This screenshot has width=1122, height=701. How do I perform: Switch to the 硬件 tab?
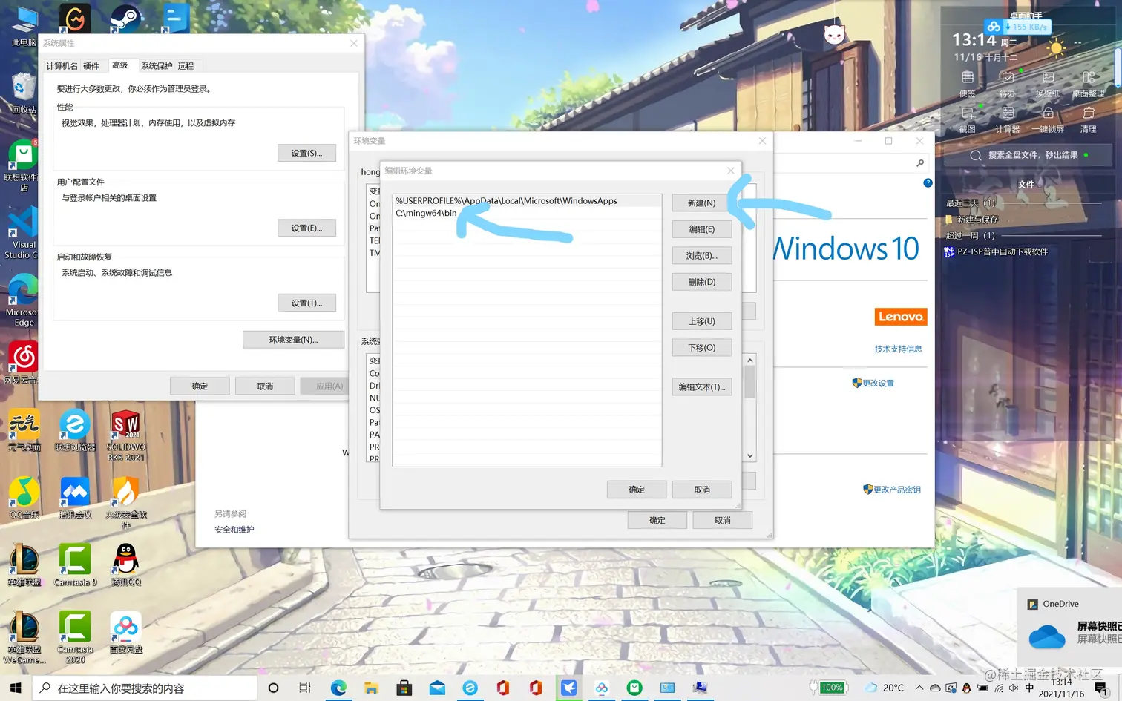tap(91, 66)
